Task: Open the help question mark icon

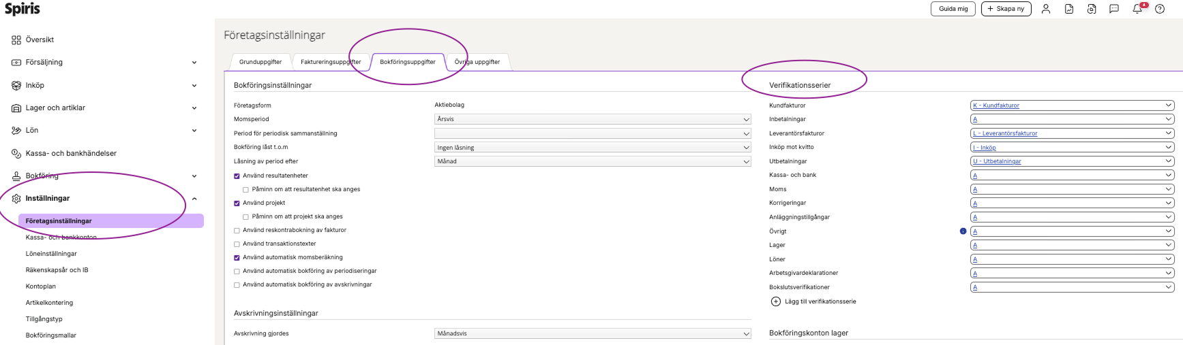Action: [1159, 9]
